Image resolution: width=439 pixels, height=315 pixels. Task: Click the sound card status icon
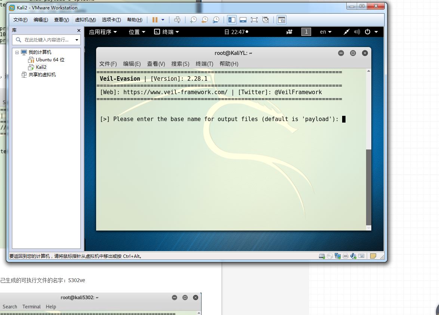[353, 256]
